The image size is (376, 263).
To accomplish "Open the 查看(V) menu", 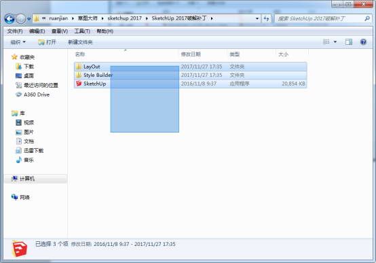I will [x=60, y=31].
